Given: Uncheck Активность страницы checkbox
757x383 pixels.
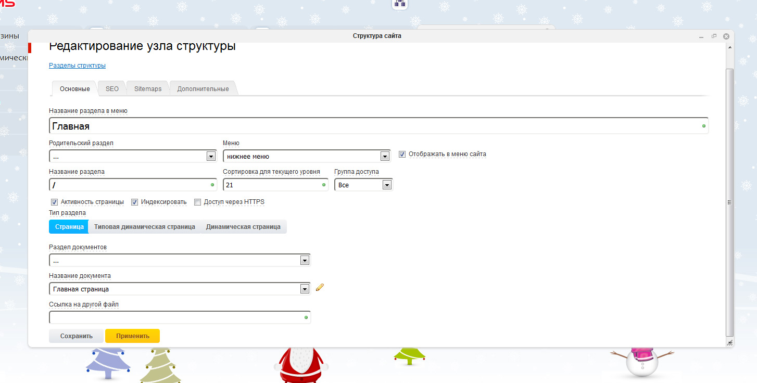Looking at the screenshot, I should coord(54,202).
